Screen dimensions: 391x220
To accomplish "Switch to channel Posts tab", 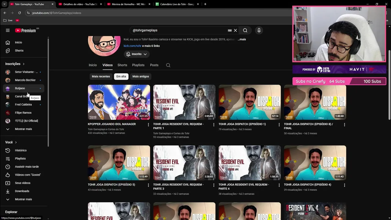I will tap(154, 65).
